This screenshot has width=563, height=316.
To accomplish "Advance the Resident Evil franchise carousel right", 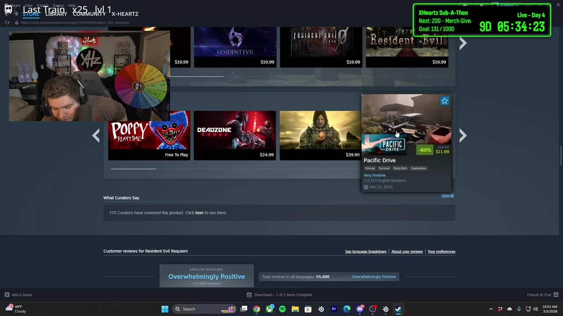I will point(463,43).
